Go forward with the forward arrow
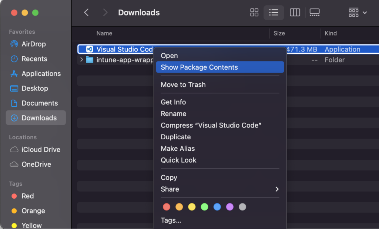The height and width of the screenshot is (229, 379). click(x=105, y=12)
